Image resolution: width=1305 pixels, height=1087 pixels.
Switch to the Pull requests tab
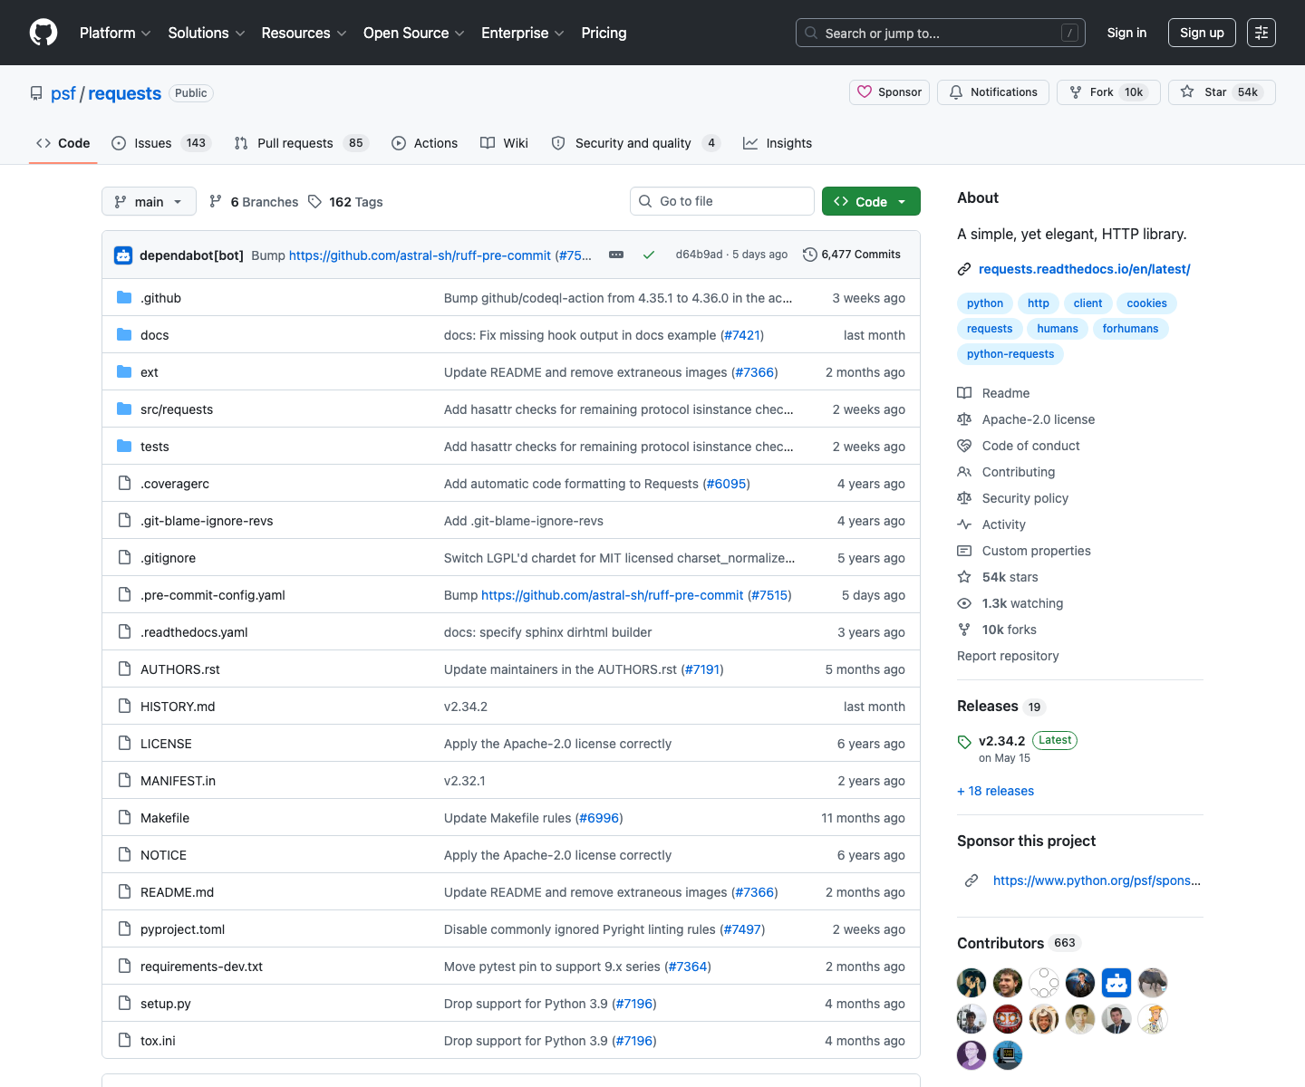tap(301, 143)
